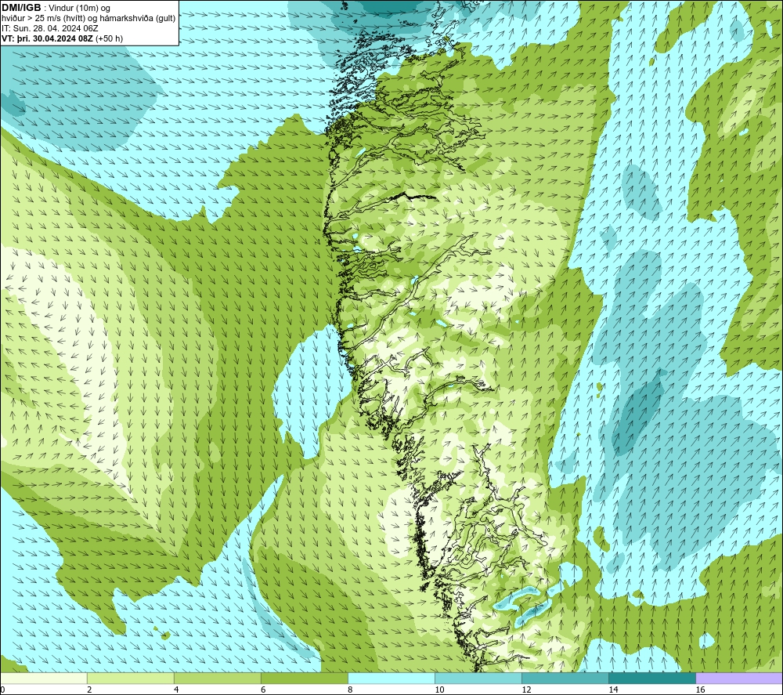783x695 pixels.
Task: Click the DMI/IGB title text
Action: click(x=21, y=8)
